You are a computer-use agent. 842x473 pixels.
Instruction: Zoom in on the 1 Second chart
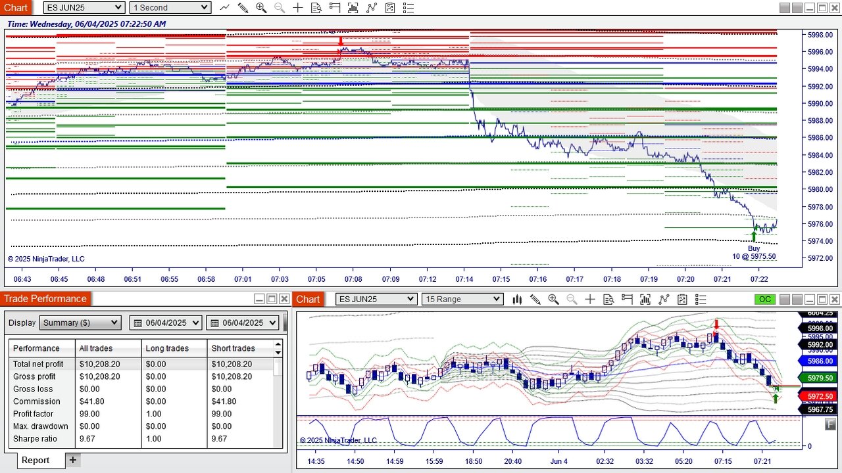pyautogui.click(x=261, y=8)
